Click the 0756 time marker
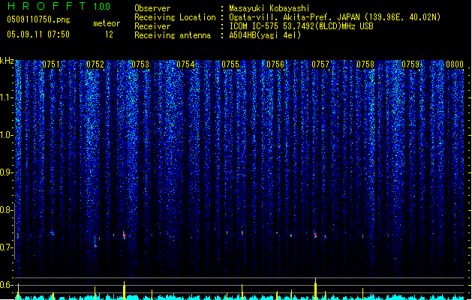 (x=275, y=64)
